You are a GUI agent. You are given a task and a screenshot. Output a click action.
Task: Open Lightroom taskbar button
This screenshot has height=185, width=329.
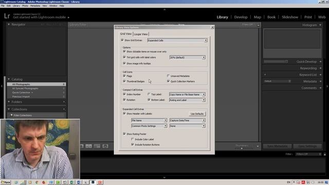pyautogui.click(x=93, y=182)
